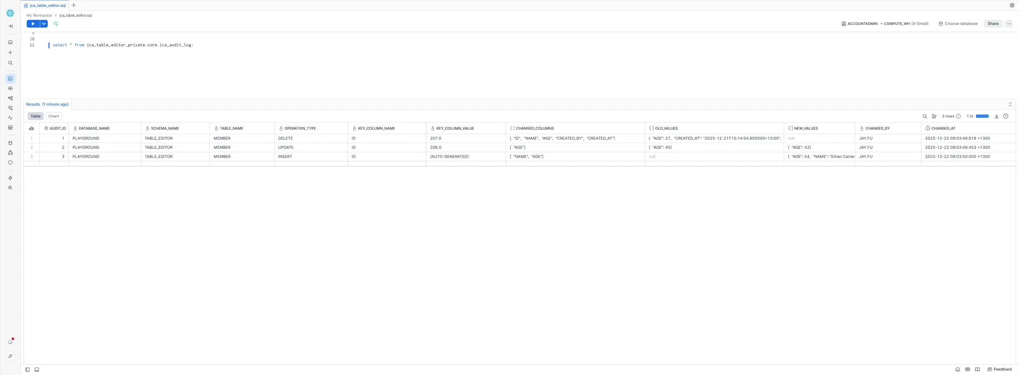Open query history via the clock icon
The image size is (1019, 375).
(1006, 116)
